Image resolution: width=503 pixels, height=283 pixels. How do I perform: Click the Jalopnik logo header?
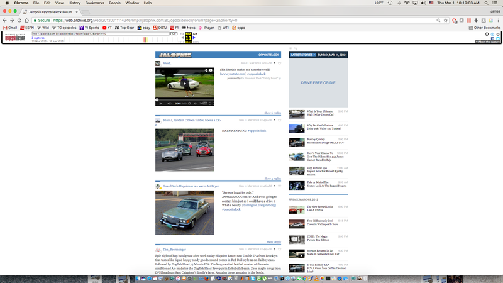175,55
